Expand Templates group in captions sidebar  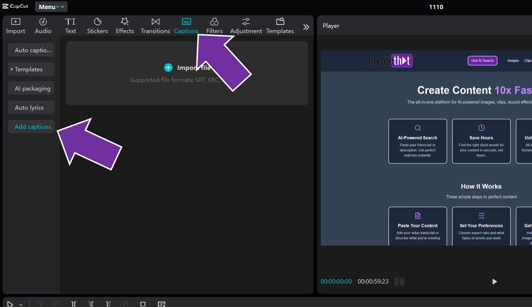pyautogui.click(x=31, y=69)
